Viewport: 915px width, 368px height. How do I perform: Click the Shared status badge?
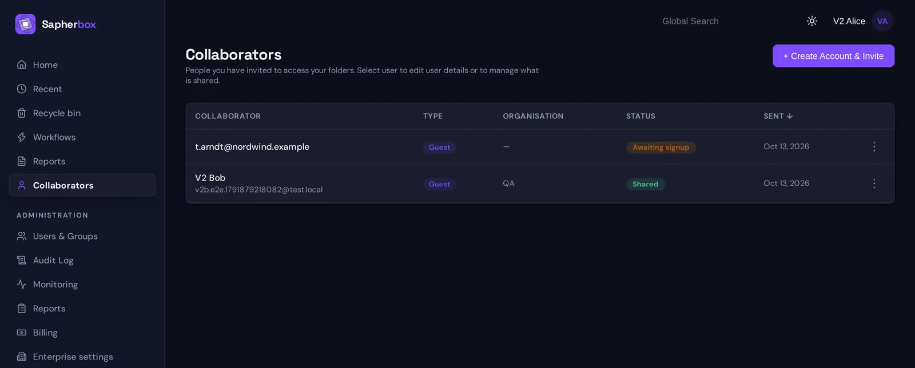click(645, 184)
